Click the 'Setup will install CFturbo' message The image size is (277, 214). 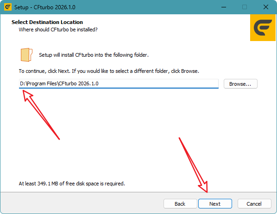coord(94,55)
